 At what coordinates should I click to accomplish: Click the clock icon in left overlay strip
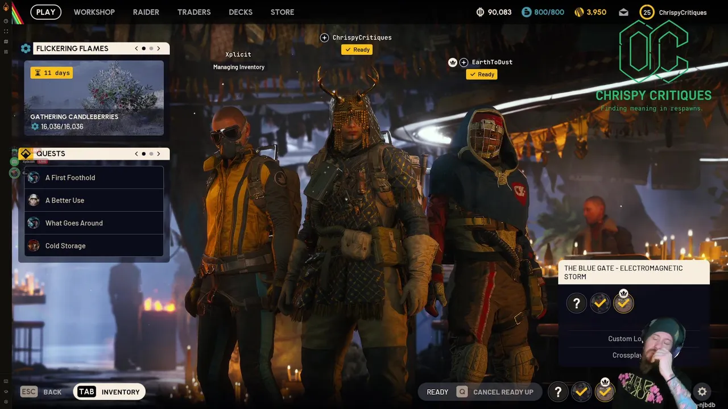pos(6,21)
